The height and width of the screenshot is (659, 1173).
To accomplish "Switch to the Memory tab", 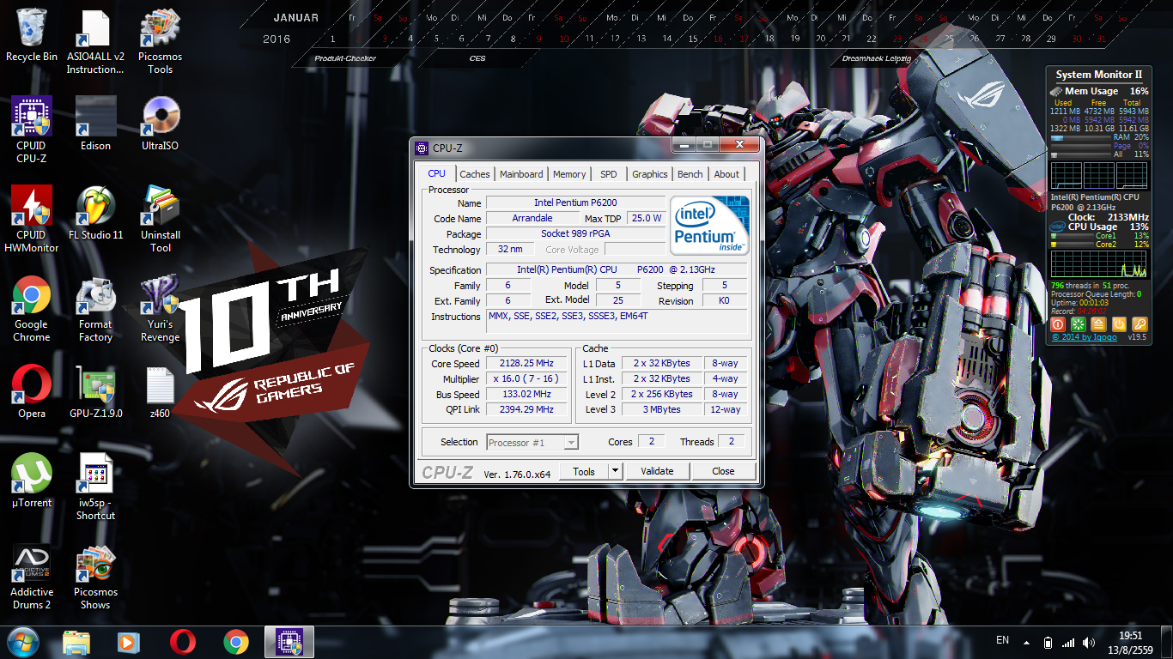I will tap(569, 174).
